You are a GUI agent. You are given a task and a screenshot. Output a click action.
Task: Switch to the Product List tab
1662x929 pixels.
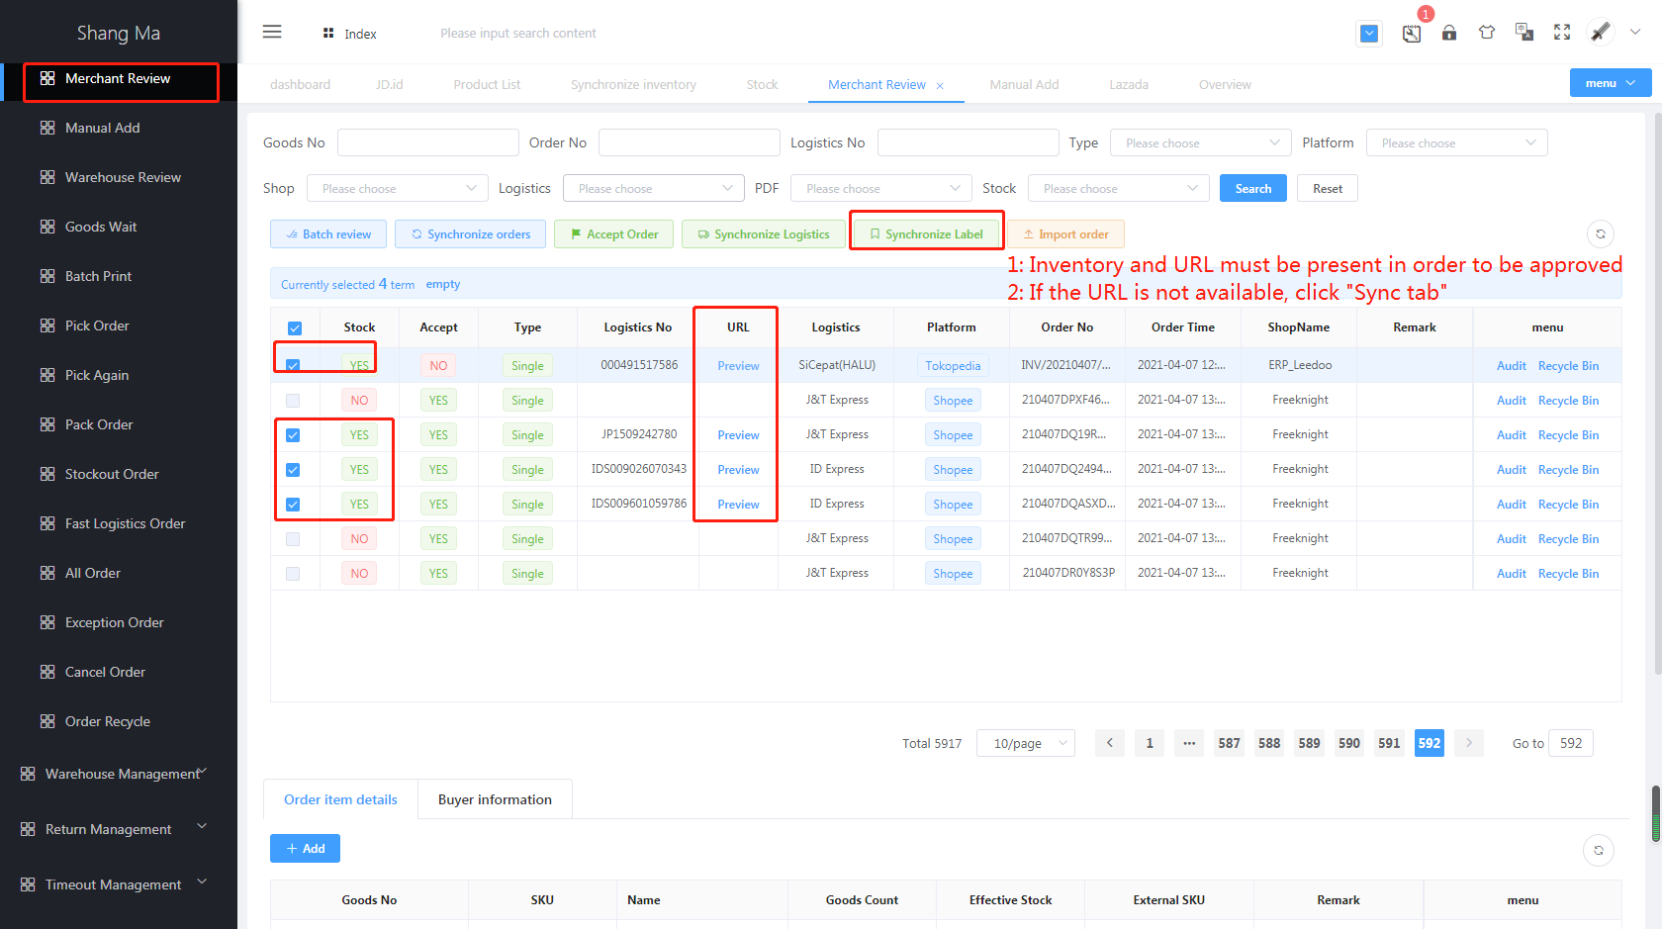tap(487, 85)
